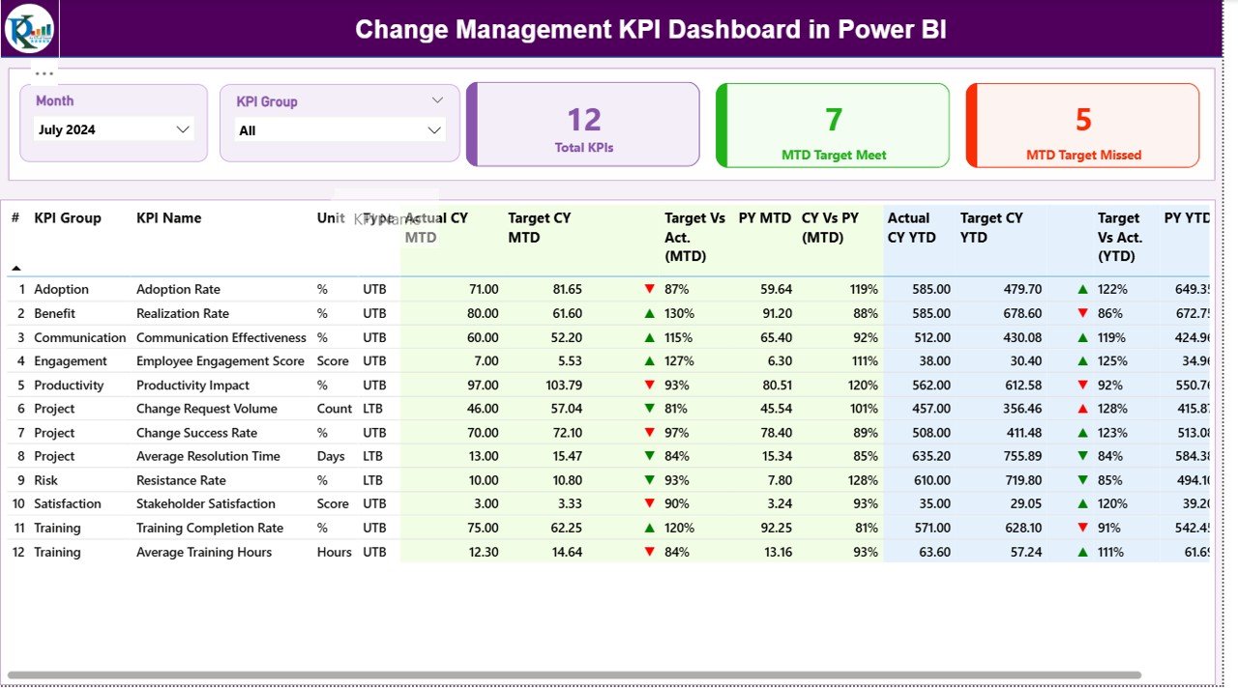
Task: Click the red down arrow in Average Training Hours row
Action: pos(649,552)
